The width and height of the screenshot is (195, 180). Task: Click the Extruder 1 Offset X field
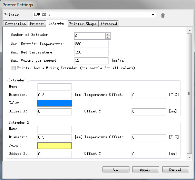55,112
